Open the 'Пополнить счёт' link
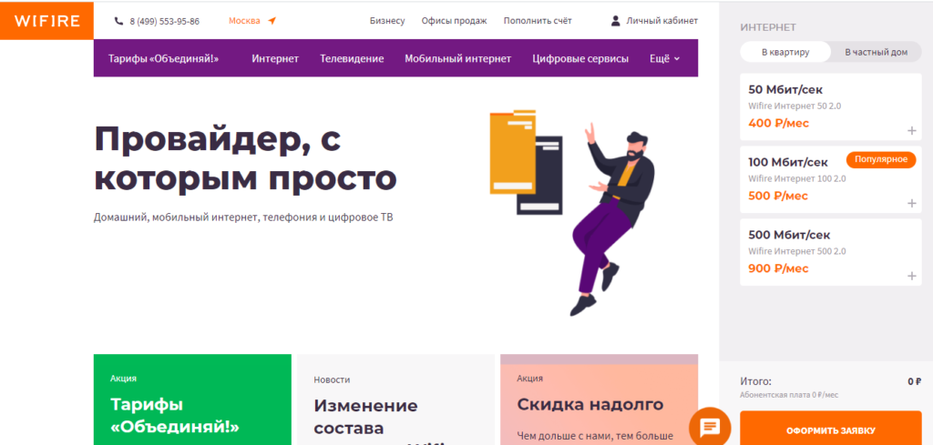This screenshot has width=933, height=445. tap(538, 21)
